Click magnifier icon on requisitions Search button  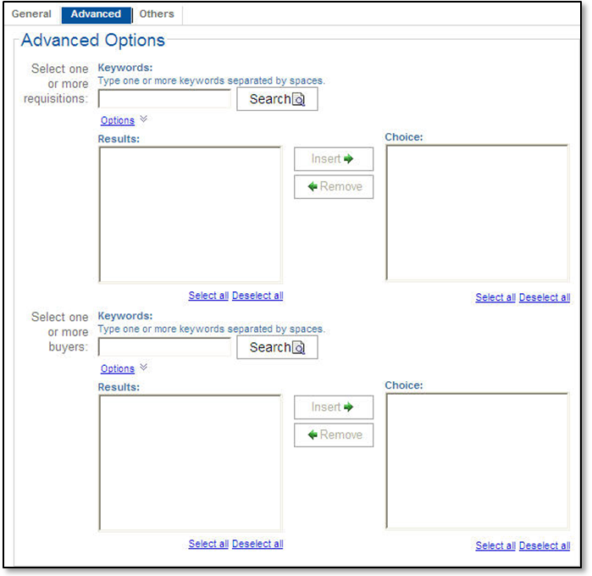(x=299, y=100)
